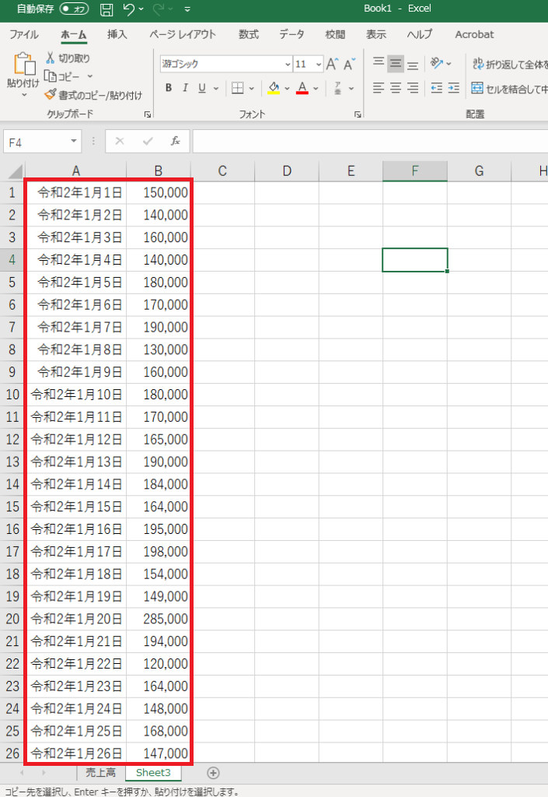Open the Name Box dropdown arrow

click(74, 141)
